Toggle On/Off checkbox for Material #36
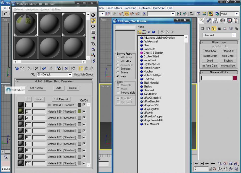 pyautogui.click(x=84, y=163)
